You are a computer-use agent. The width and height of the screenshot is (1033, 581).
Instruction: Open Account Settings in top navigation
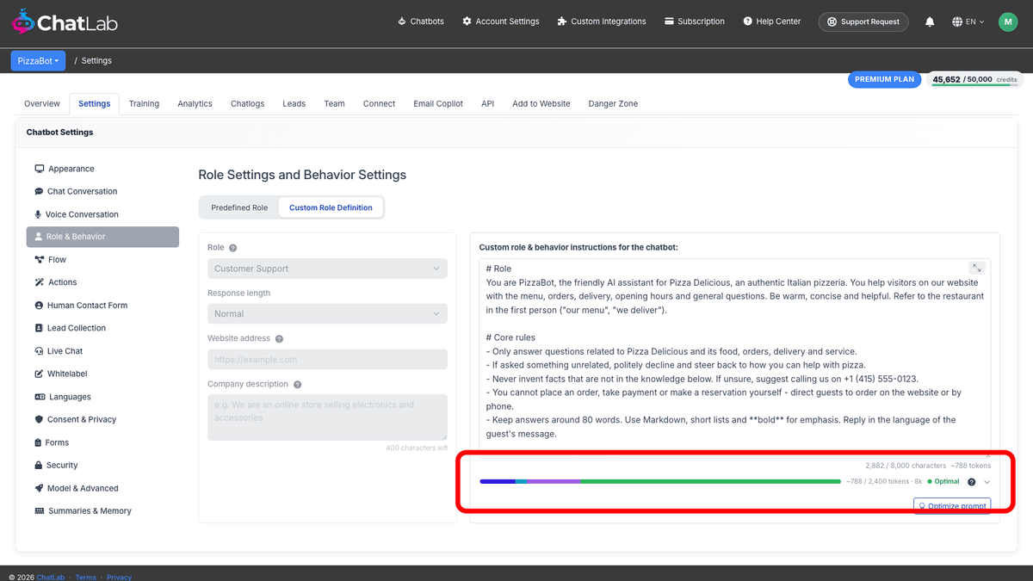point(500,22)
